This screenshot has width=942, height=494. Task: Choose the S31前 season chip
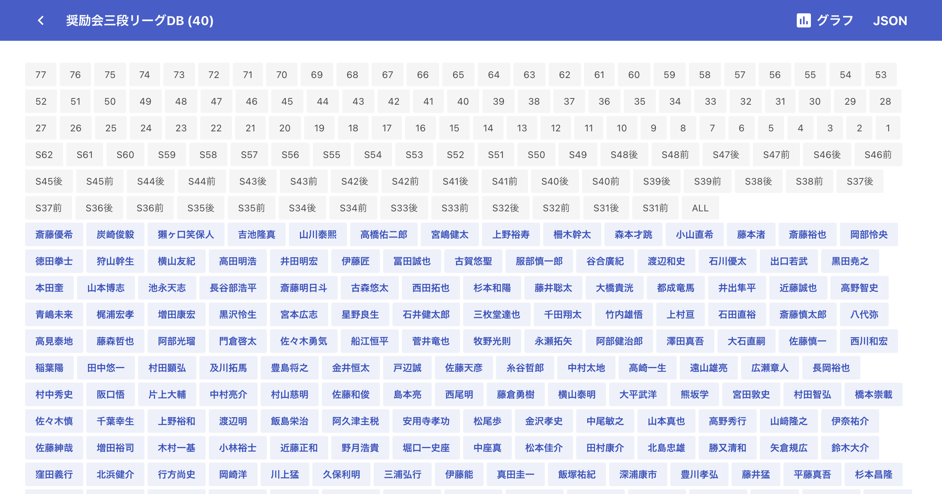[655, 208]
